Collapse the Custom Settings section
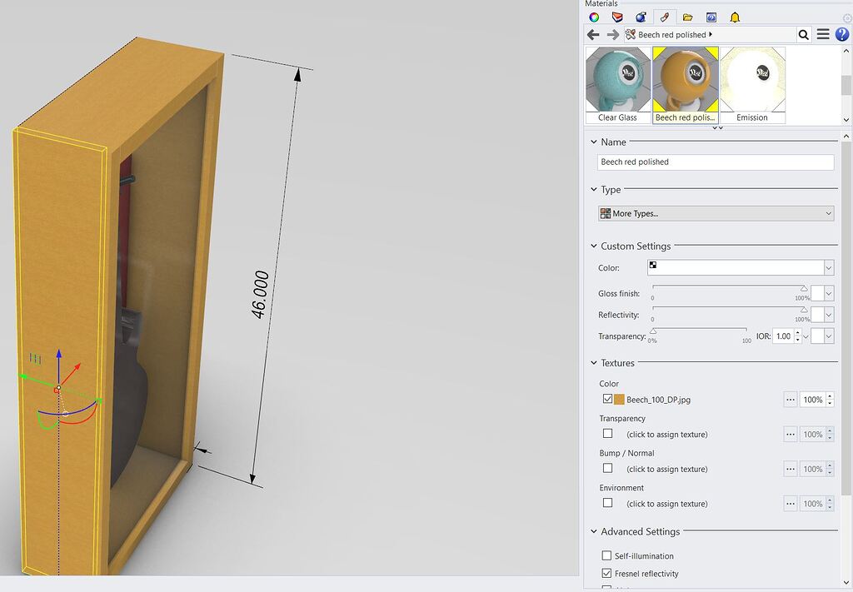 pos(594,246)
